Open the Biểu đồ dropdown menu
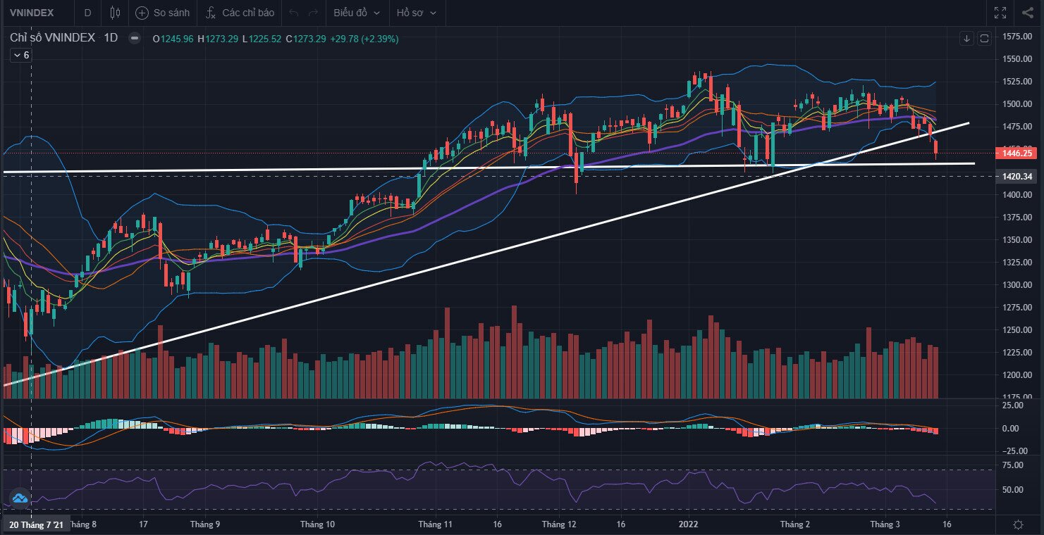Screen dimensions: 1044x535 click(x=357, y=13)
